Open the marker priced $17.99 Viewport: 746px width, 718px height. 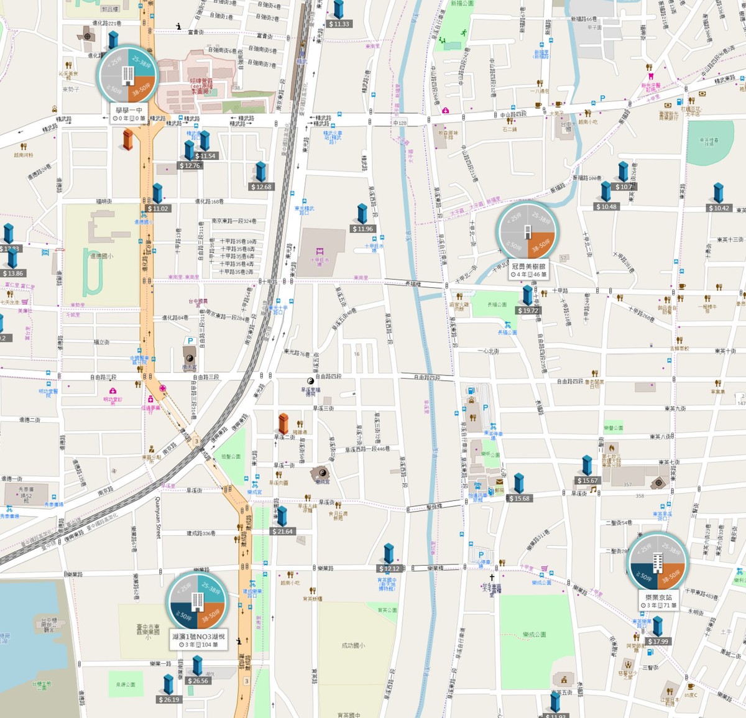[x=658, y=631]
